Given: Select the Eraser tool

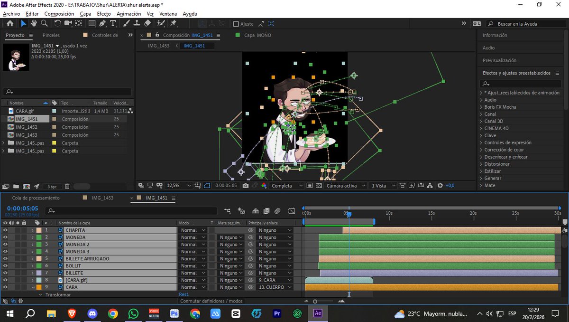Looking at the screenshot, I should 147,23.
